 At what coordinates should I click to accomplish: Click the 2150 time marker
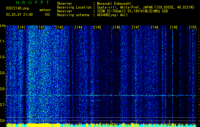193,27
